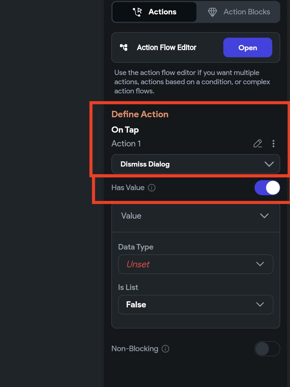Click the On Tap trigger label

(125, 130)
